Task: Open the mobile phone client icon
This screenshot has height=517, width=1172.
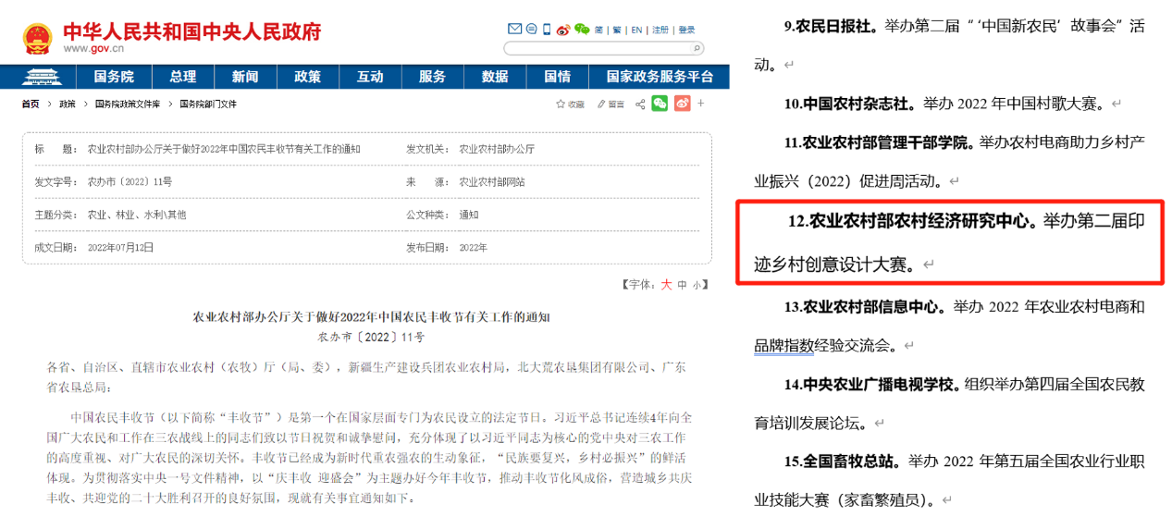Action: tap(547, 29)
